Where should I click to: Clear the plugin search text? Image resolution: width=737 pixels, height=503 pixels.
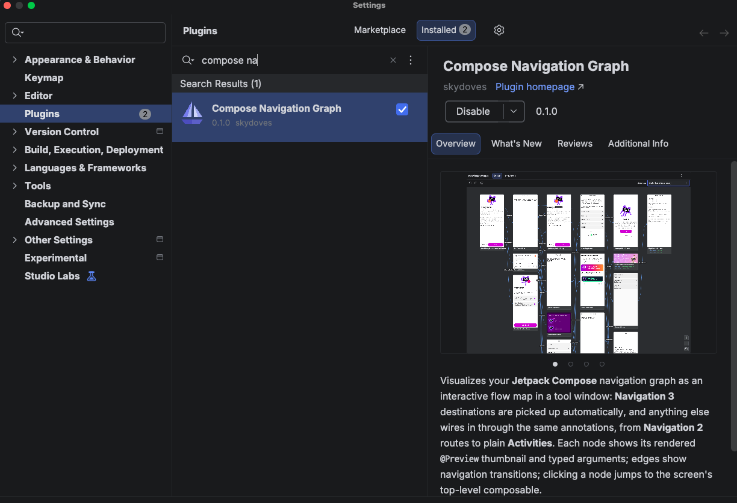(x=393, y=60)
